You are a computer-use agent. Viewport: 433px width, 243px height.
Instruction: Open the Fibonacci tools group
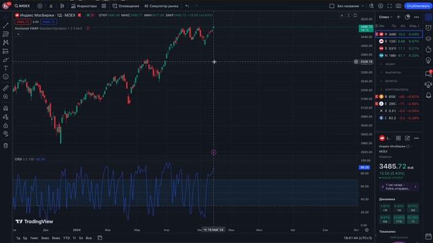tap(5, 34)
